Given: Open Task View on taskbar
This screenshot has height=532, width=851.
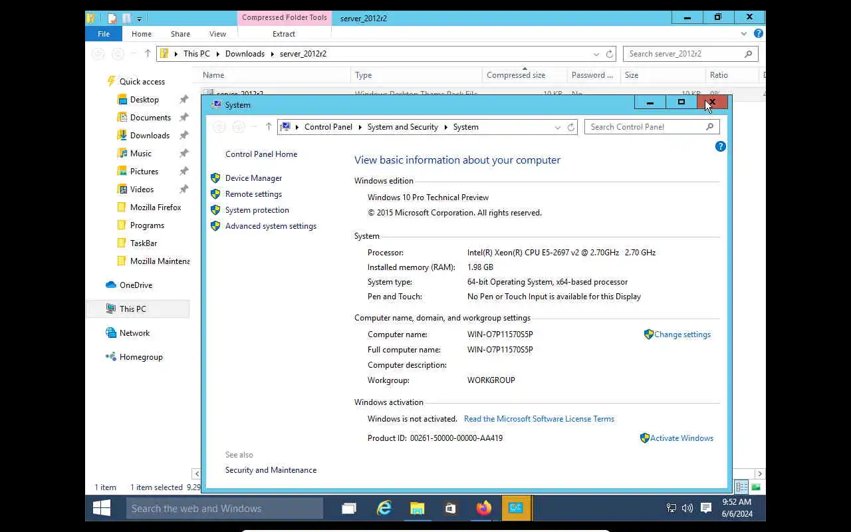Looking at the screenshot, I should [349, 508].
